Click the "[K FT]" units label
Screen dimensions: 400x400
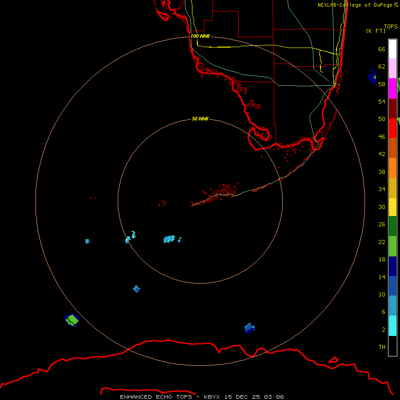coord(376,31)
